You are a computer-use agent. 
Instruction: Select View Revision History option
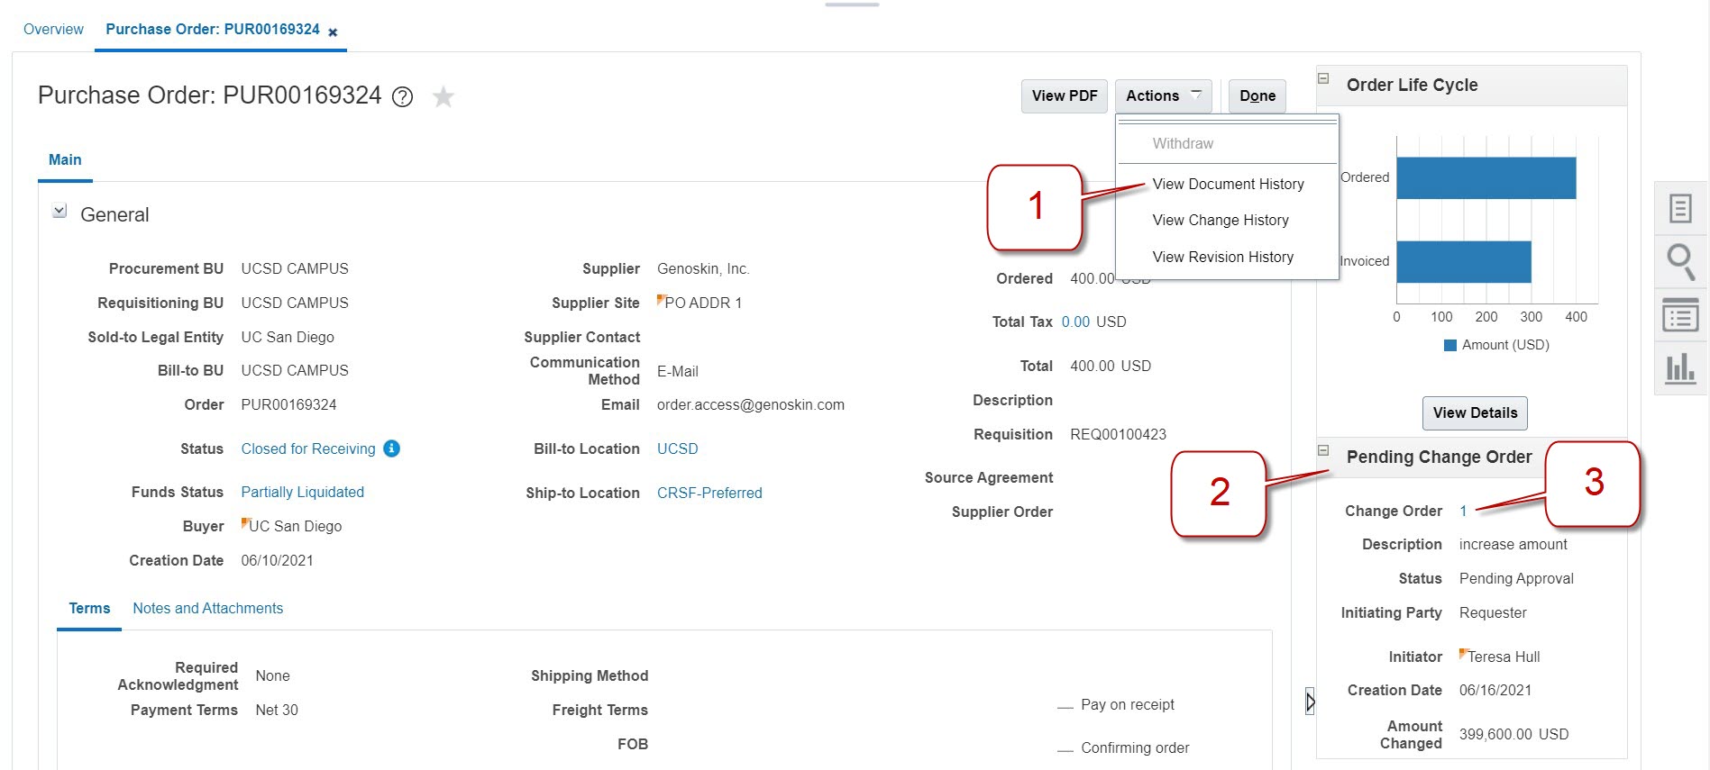[1222, 257]
